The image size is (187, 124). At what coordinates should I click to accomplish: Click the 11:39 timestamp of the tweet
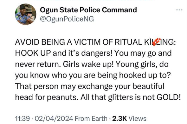coord(22,119)
